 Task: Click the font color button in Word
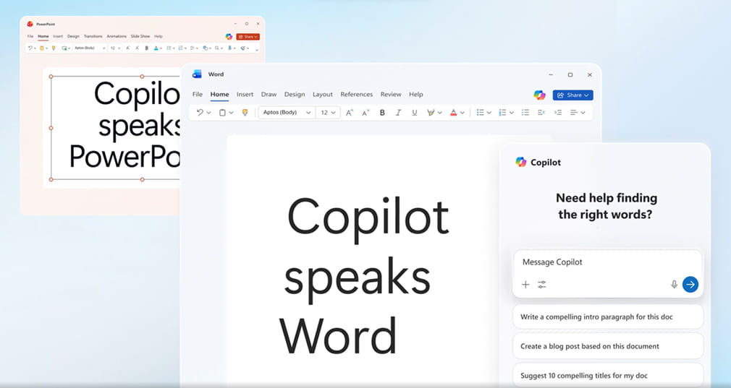point(454,113)
